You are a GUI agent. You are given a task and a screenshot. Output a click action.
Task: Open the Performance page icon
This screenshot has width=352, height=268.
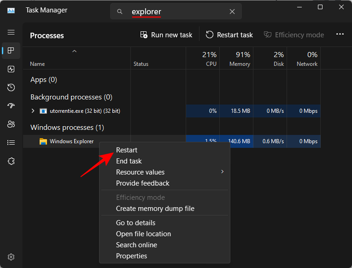click(x=11, y=69)
